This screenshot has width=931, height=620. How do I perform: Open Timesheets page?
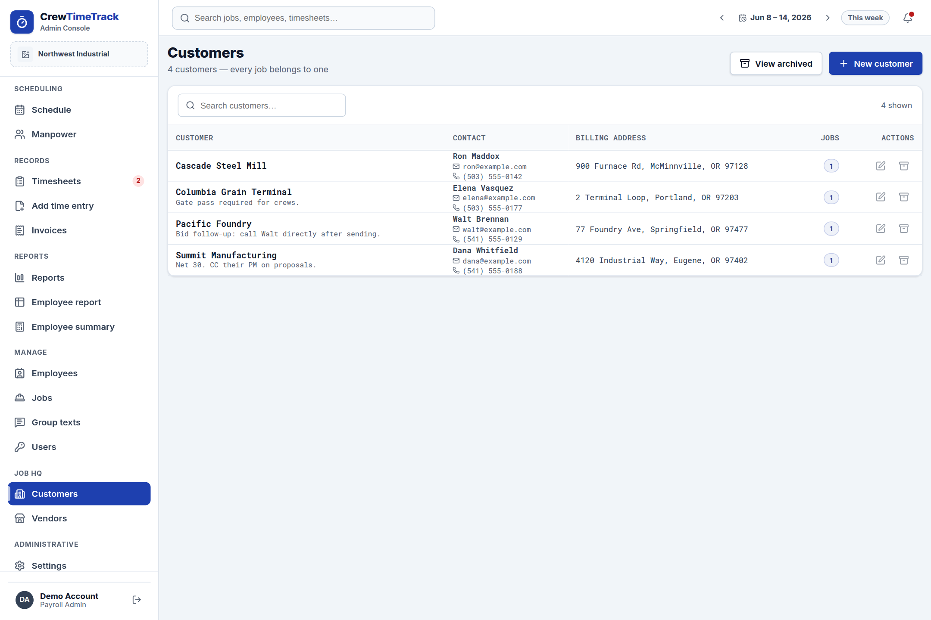[79, 181]
